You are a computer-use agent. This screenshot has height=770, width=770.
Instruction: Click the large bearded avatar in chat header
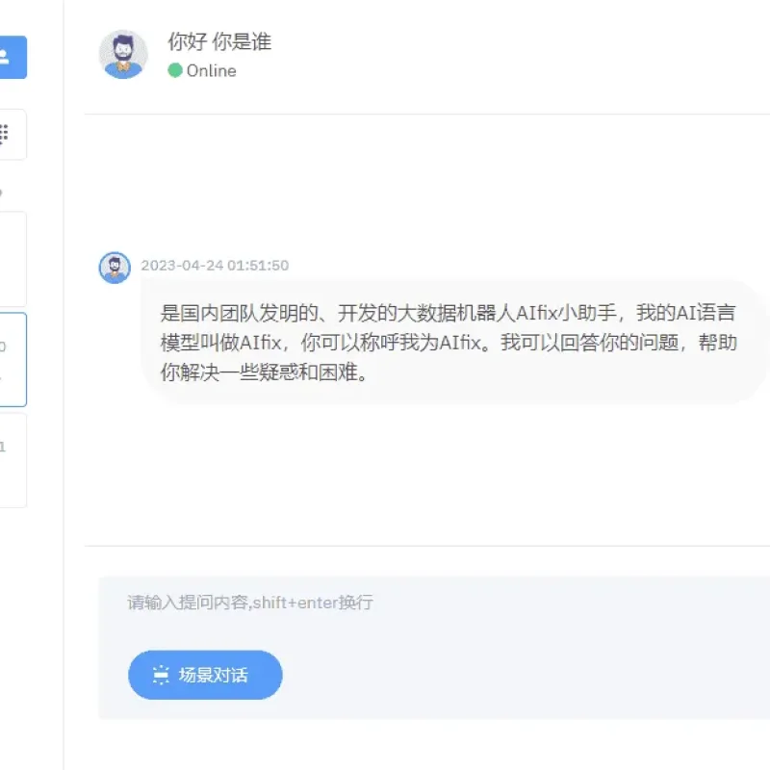123,55
